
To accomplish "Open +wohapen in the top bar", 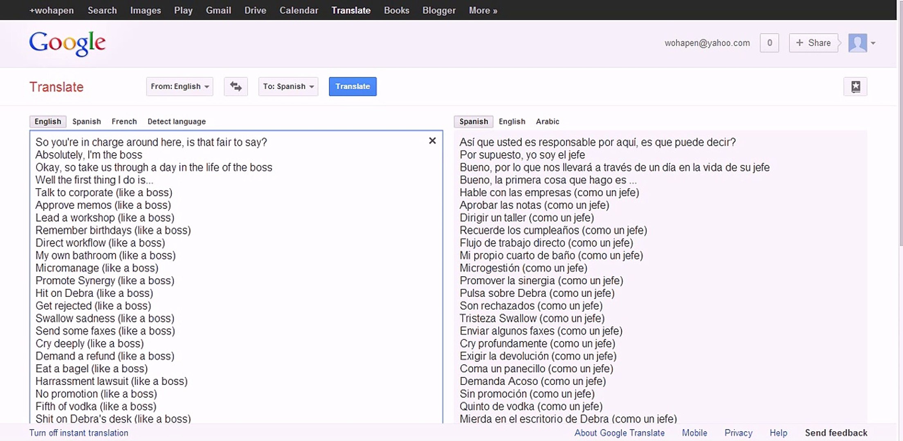I will (52, 10).
